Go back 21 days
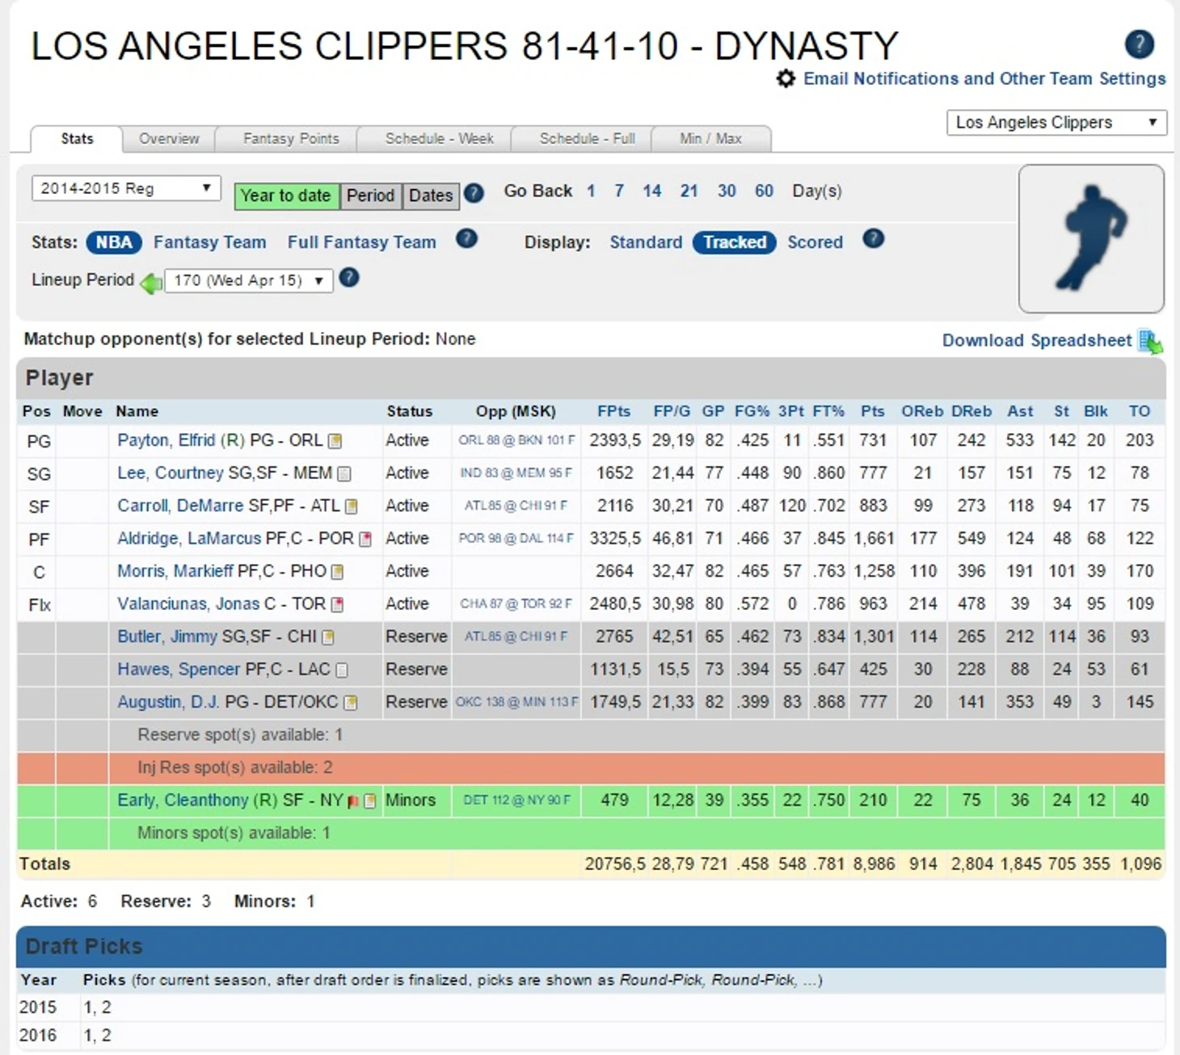The width and height of the screenshot is (1180, 1055). (x=689, y=191)
